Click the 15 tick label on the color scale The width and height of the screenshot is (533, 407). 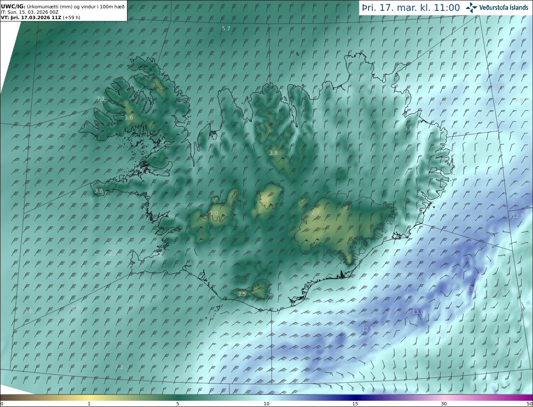pyautogui.click(x=355, y=404)
